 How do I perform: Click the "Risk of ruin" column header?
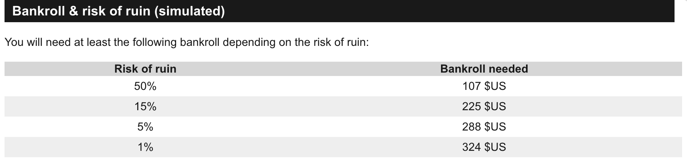point(145,69)
